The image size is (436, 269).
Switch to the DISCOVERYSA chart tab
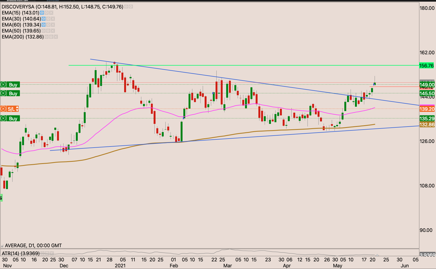pyautogui.click(x=17, y=1)
